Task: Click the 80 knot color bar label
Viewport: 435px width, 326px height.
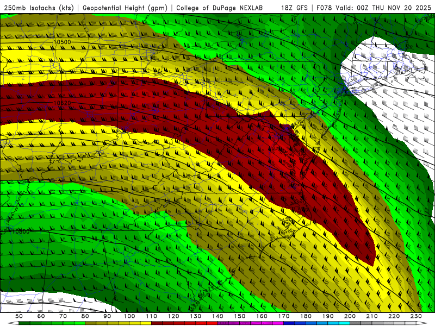Action: [x=85, y=316]
